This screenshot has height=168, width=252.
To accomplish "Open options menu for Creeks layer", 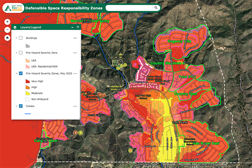I will 75,106.
